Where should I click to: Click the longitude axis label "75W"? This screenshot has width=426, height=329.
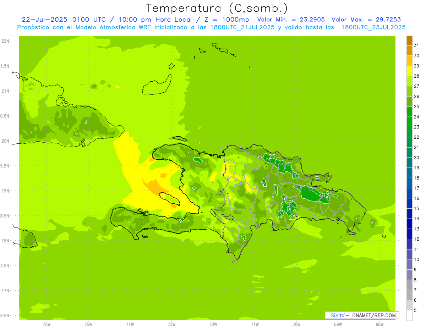(88, 324)
